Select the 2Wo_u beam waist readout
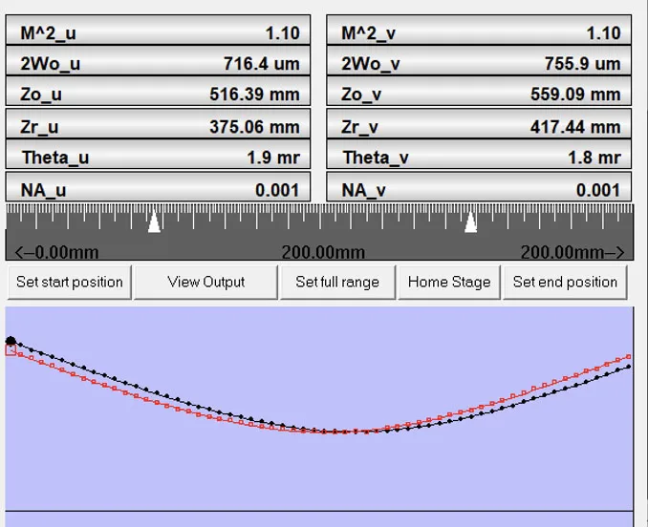 tap(159, 64)
